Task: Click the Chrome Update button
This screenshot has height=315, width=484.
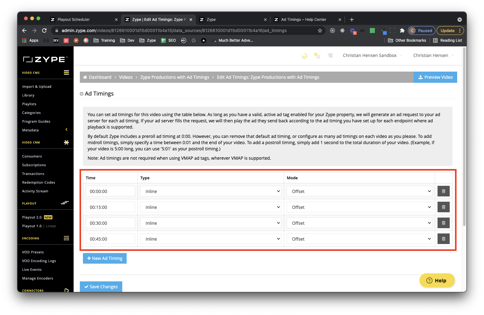Action: pyautogui.click(x=450, y=31)
